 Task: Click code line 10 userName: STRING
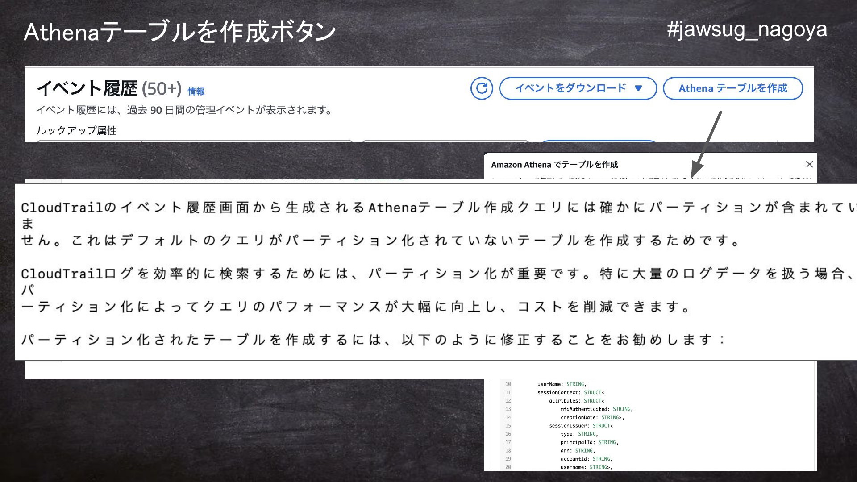pyautogui.click(x=562, y=384)
